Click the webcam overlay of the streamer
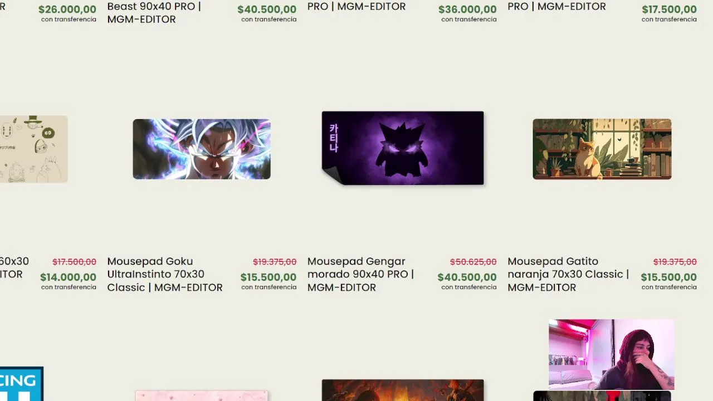 611,354
